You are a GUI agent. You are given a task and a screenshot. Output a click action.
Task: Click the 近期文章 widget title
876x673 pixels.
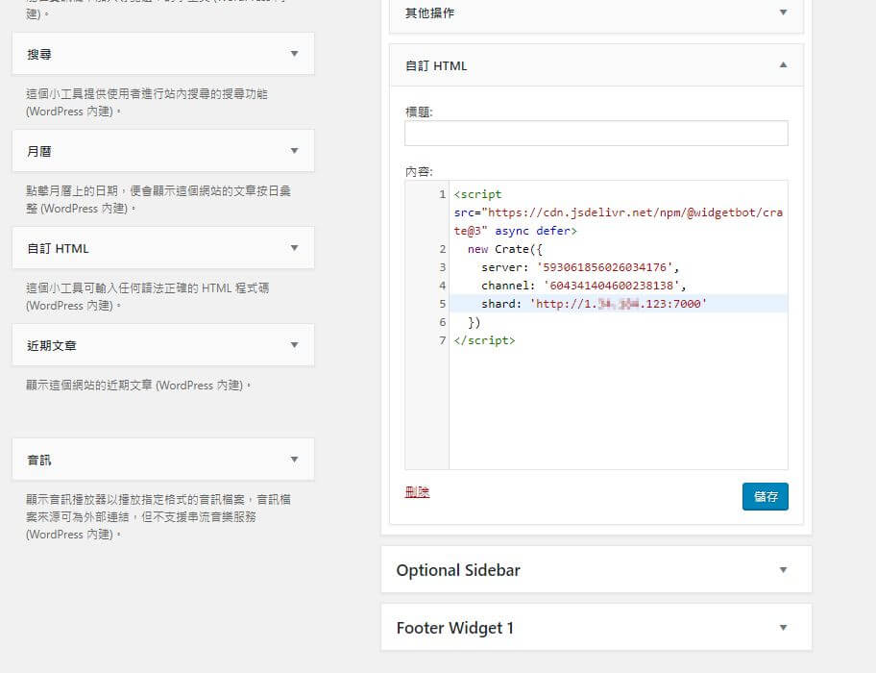pos(52,345)
